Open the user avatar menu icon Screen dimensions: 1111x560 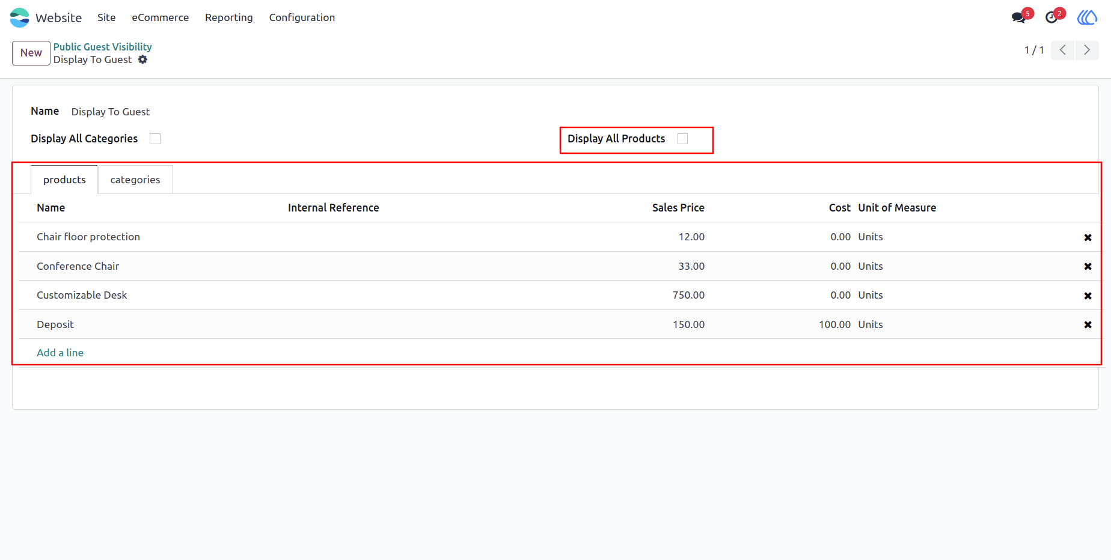tap(1087, 17)
